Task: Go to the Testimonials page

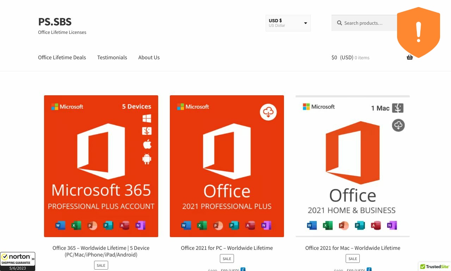Action: click(112, 58)
